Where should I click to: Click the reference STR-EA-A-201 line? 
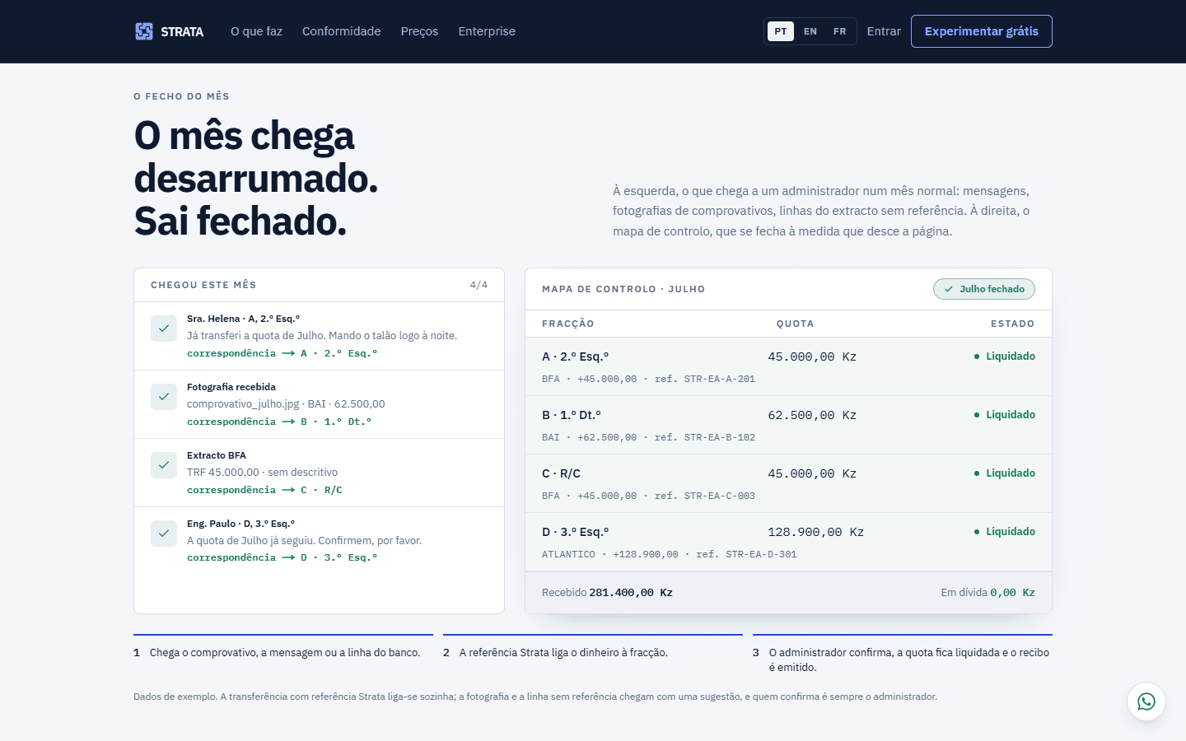pos(648,379)
